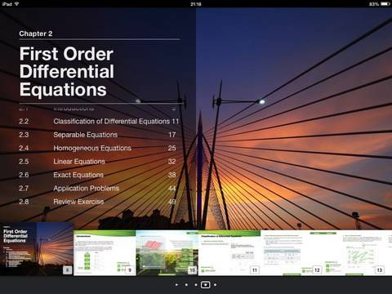This screenshot has height=294, width=392.
Task: Select the last chapter dot indicator
Action: pos(215,285)
